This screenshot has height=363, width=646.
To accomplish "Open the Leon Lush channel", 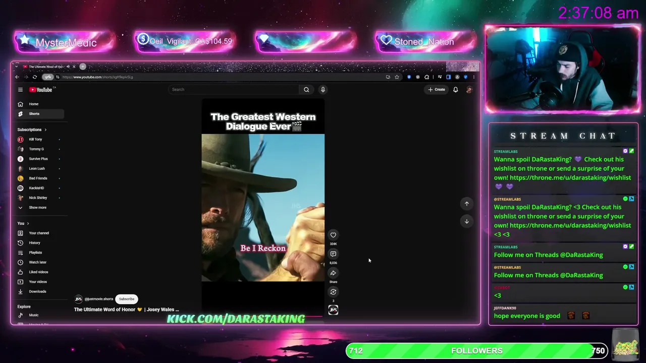I will pyautogui.click(x=39, y=168).
